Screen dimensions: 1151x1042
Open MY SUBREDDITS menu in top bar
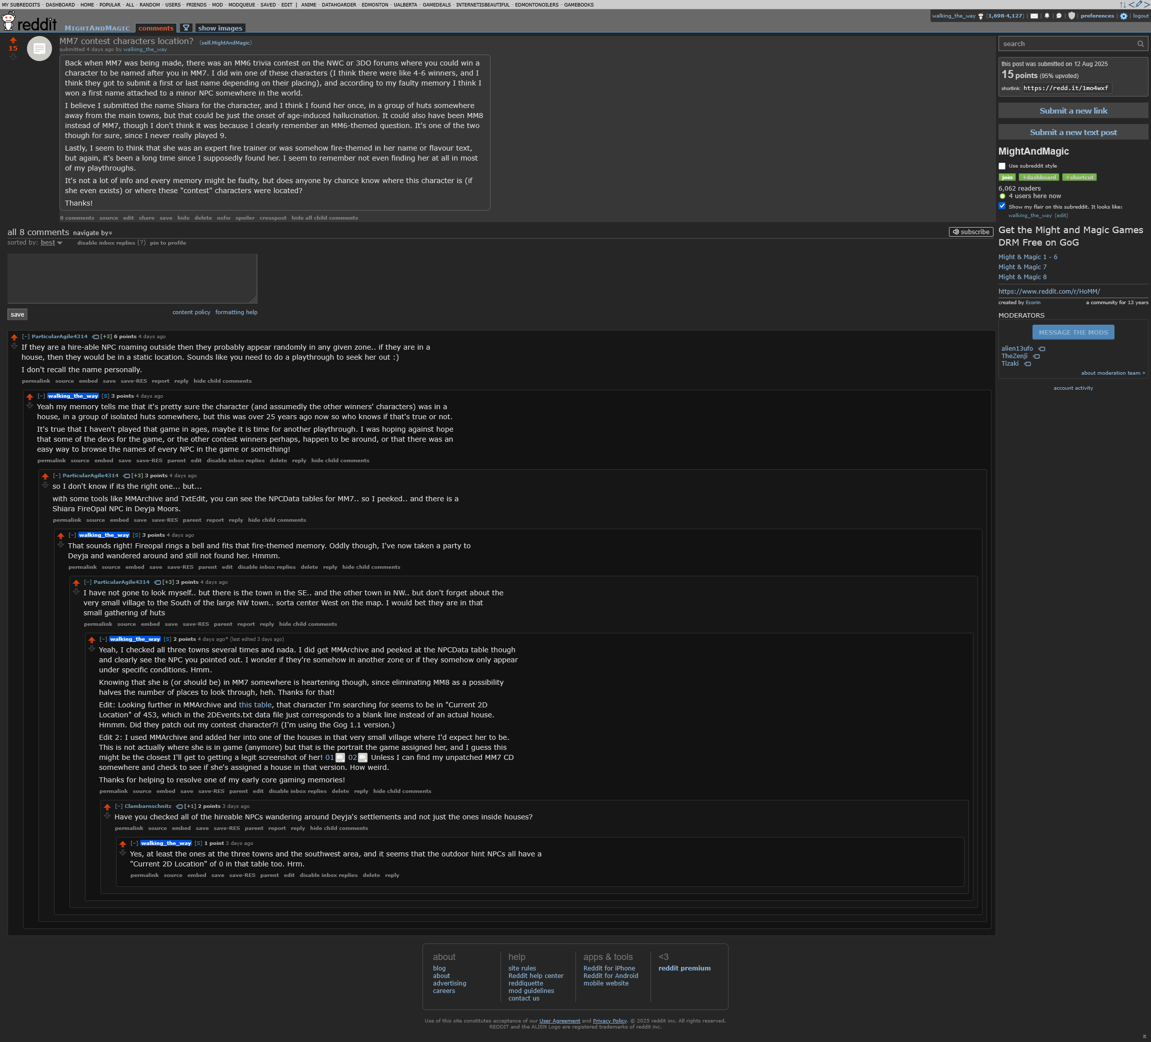click(x=21, y=5)
